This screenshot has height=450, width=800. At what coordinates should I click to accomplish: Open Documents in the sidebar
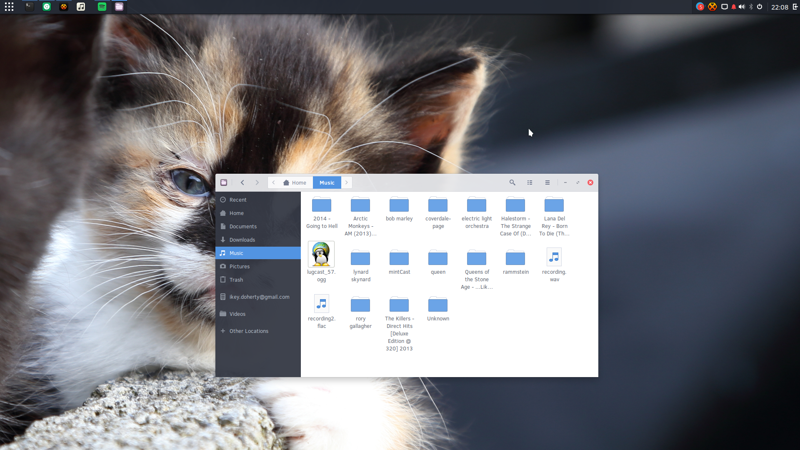coord(258,226)
